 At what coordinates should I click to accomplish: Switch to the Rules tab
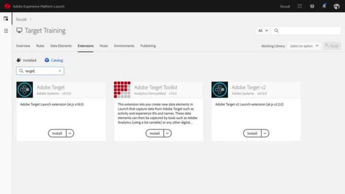(40, 46)
